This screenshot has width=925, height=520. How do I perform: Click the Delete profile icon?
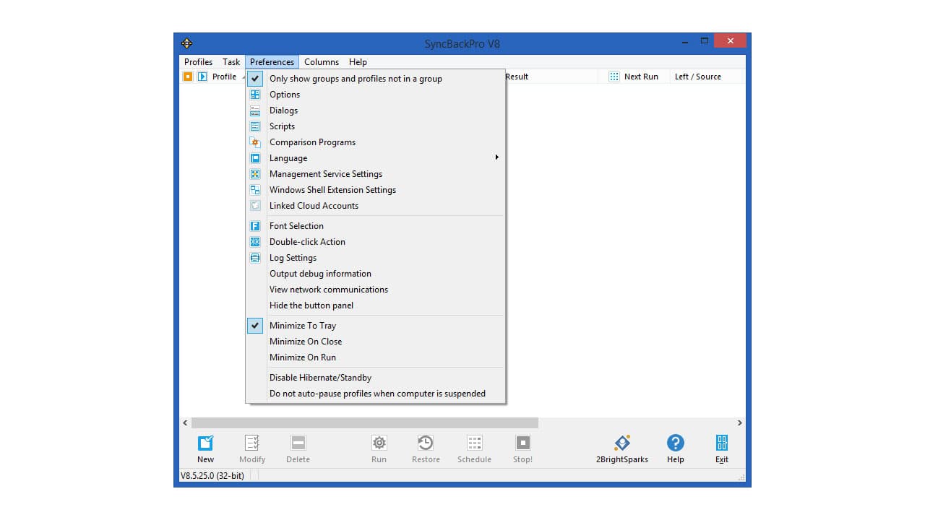point(298,446)
